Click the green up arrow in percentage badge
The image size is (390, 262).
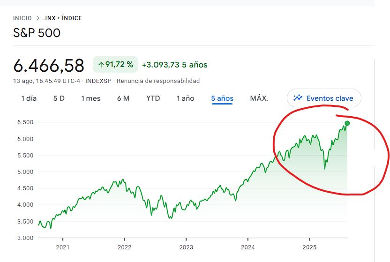101,65
